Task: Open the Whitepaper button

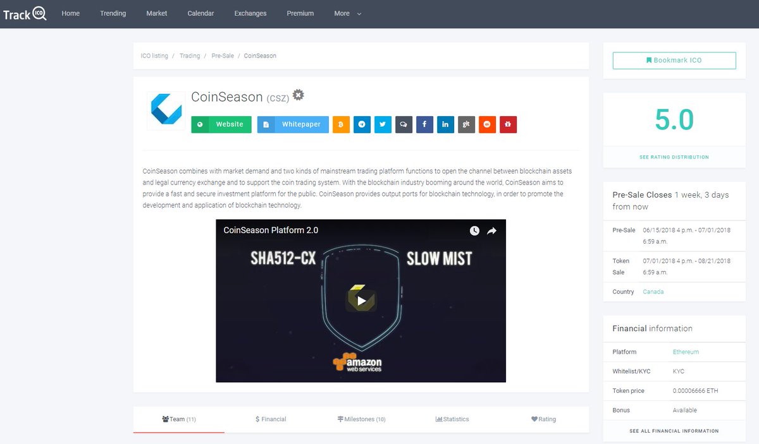Action: [293, 124]
